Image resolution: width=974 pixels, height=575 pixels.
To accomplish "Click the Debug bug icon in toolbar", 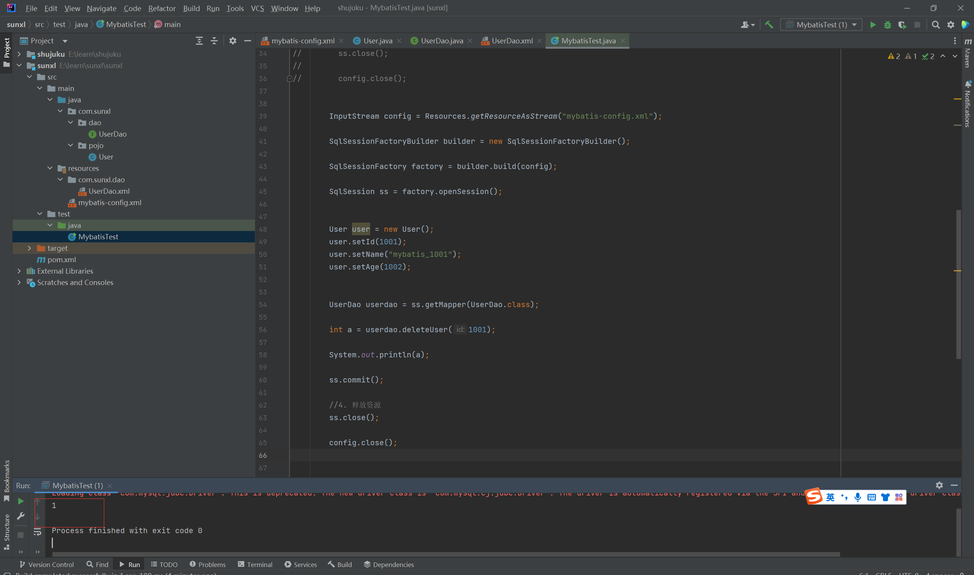I will (x=887, y=25).
